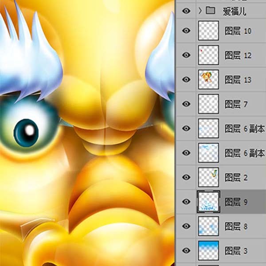The width and height of the screenshot is (266, 266).
Task: Select layer named 图层 2
Action: 236,178
